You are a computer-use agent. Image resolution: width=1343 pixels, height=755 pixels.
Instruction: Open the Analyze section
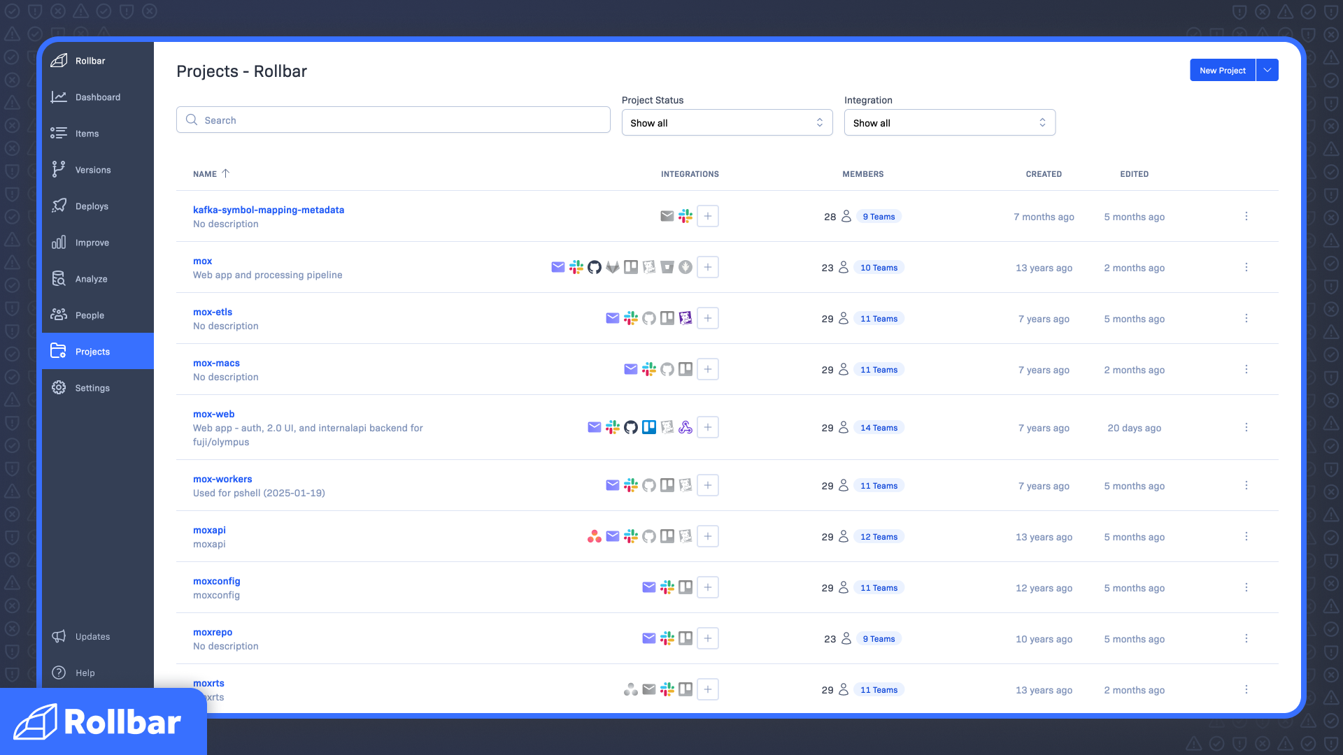click(x=91, y=279)
